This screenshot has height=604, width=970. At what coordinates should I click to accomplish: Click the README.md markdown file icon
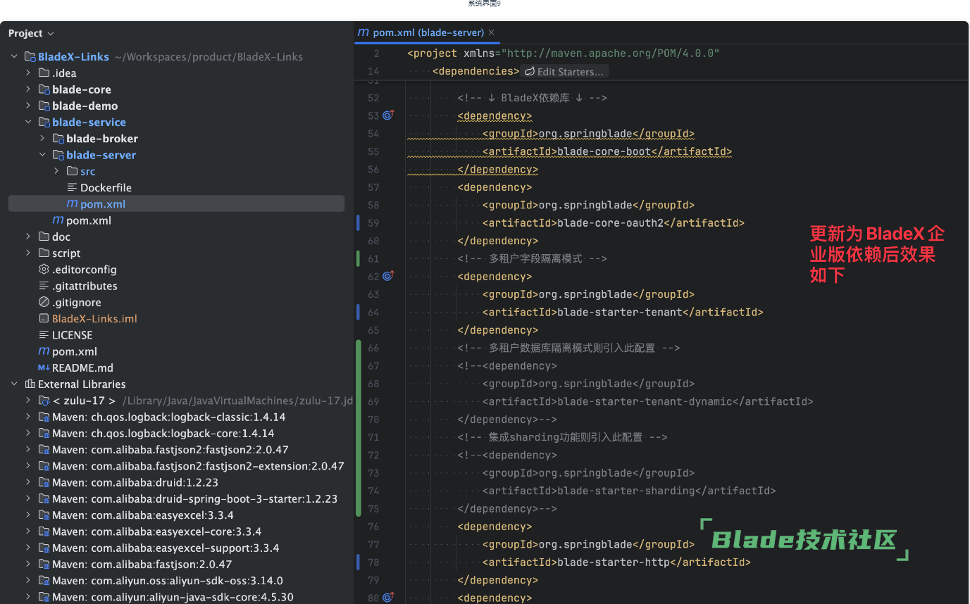tap(44, 368)
